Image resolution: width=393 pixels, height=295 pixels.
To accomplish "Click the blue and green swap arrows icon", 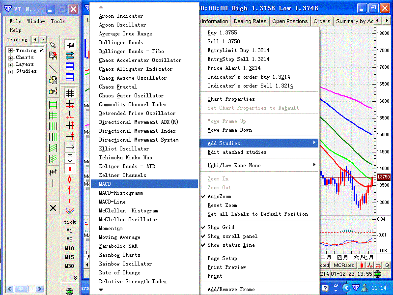I will [70, 56].
